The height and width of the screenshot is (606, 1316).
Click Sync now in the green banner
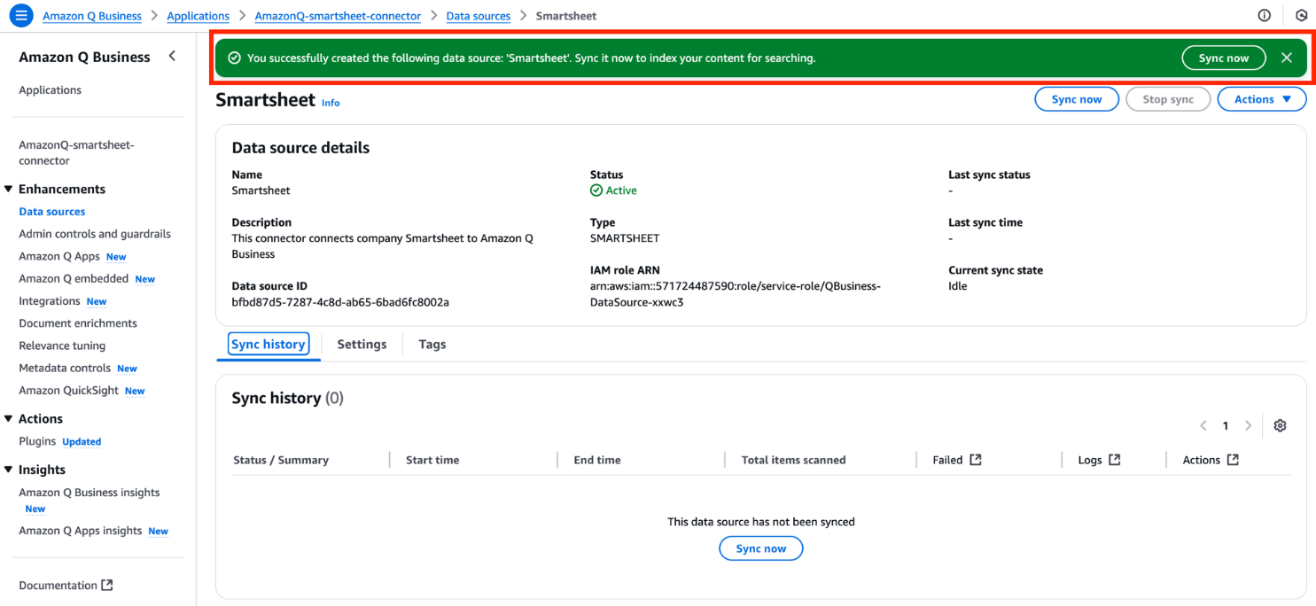click(1224, 58)
